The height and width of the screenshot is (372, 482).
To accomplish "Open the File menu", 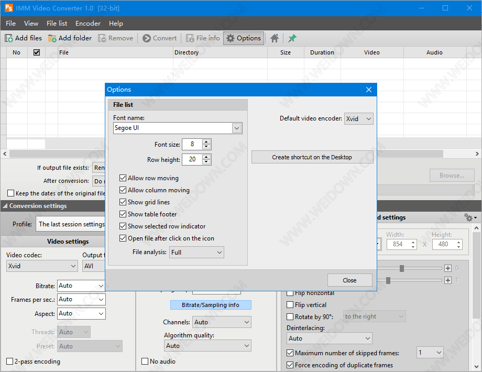I will (11, 24).
